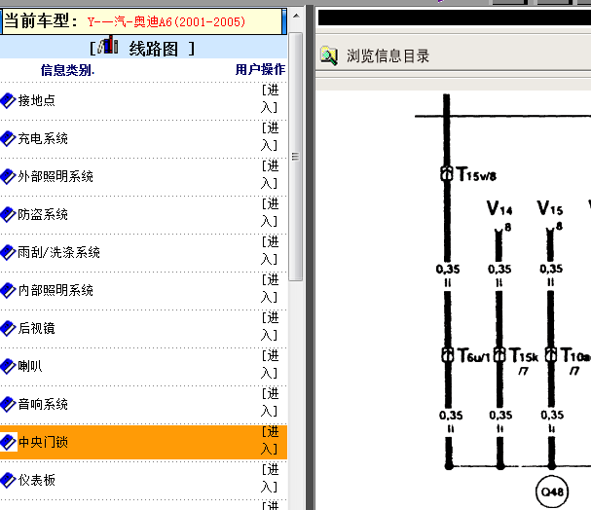The image size is (591, 510).
Task: Open 进入 link for 后视镜
Action: point(270,326)
